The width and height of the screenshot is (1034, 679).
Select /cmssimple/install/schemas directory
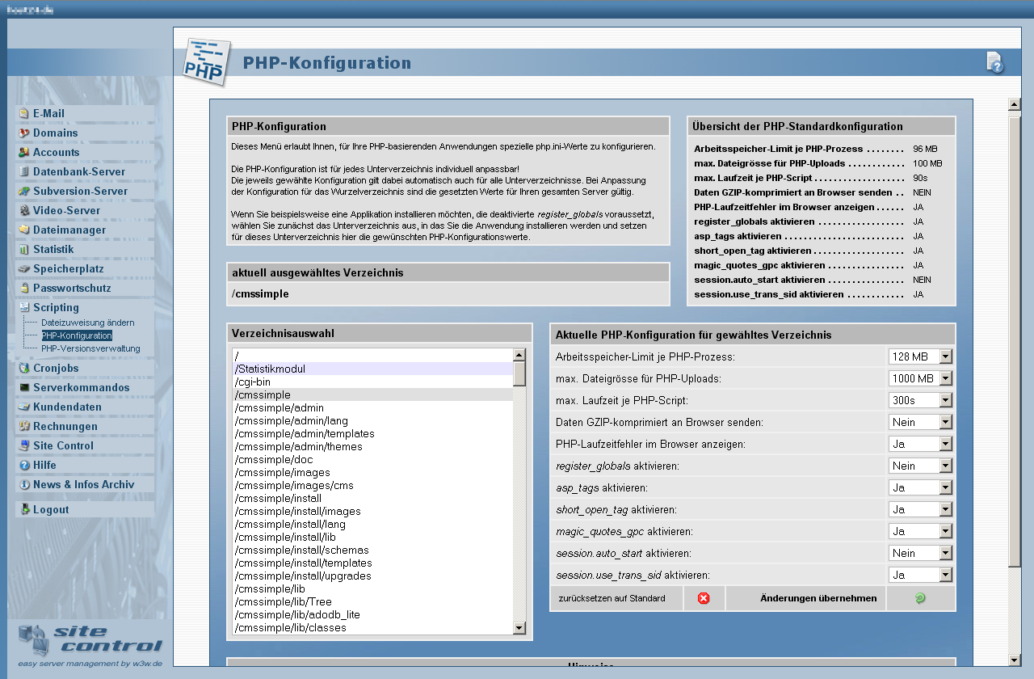372,550
